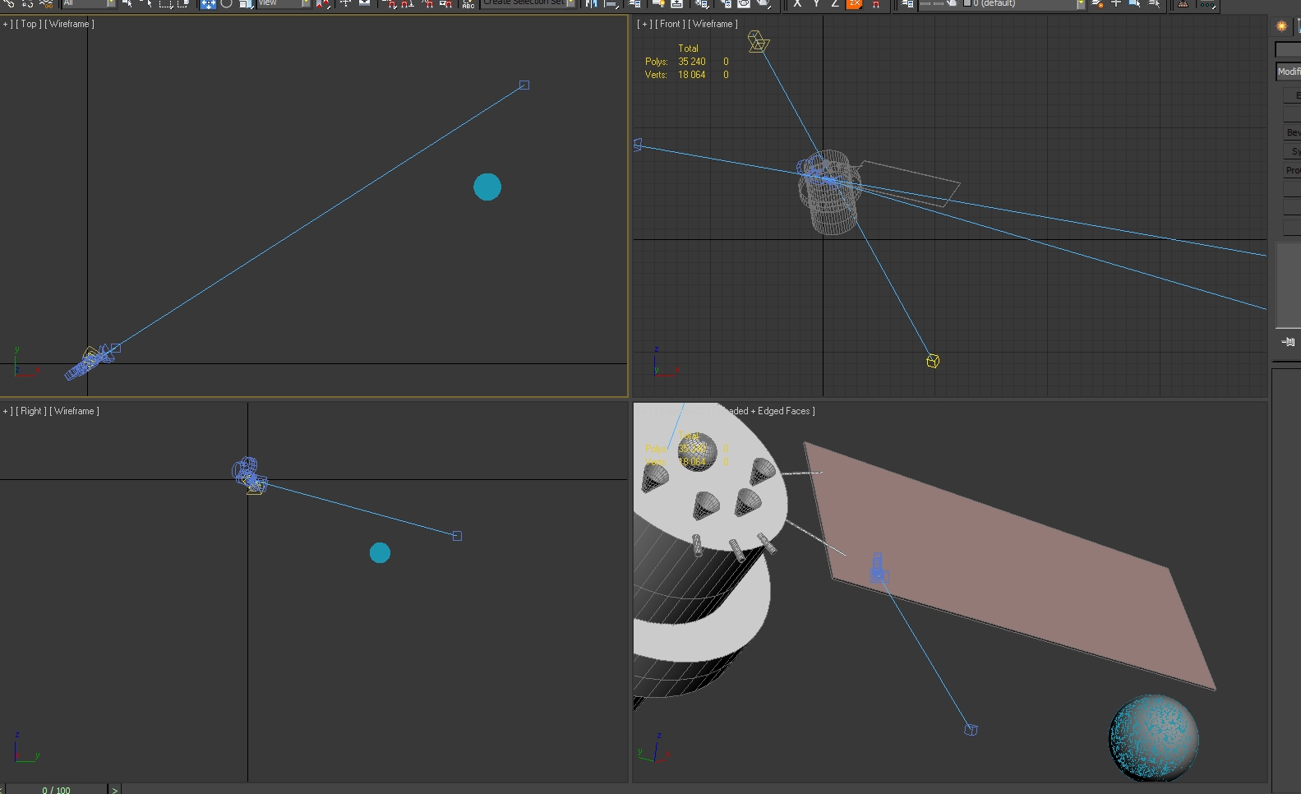Restrict transform to X axis

(x=797, y=3)
